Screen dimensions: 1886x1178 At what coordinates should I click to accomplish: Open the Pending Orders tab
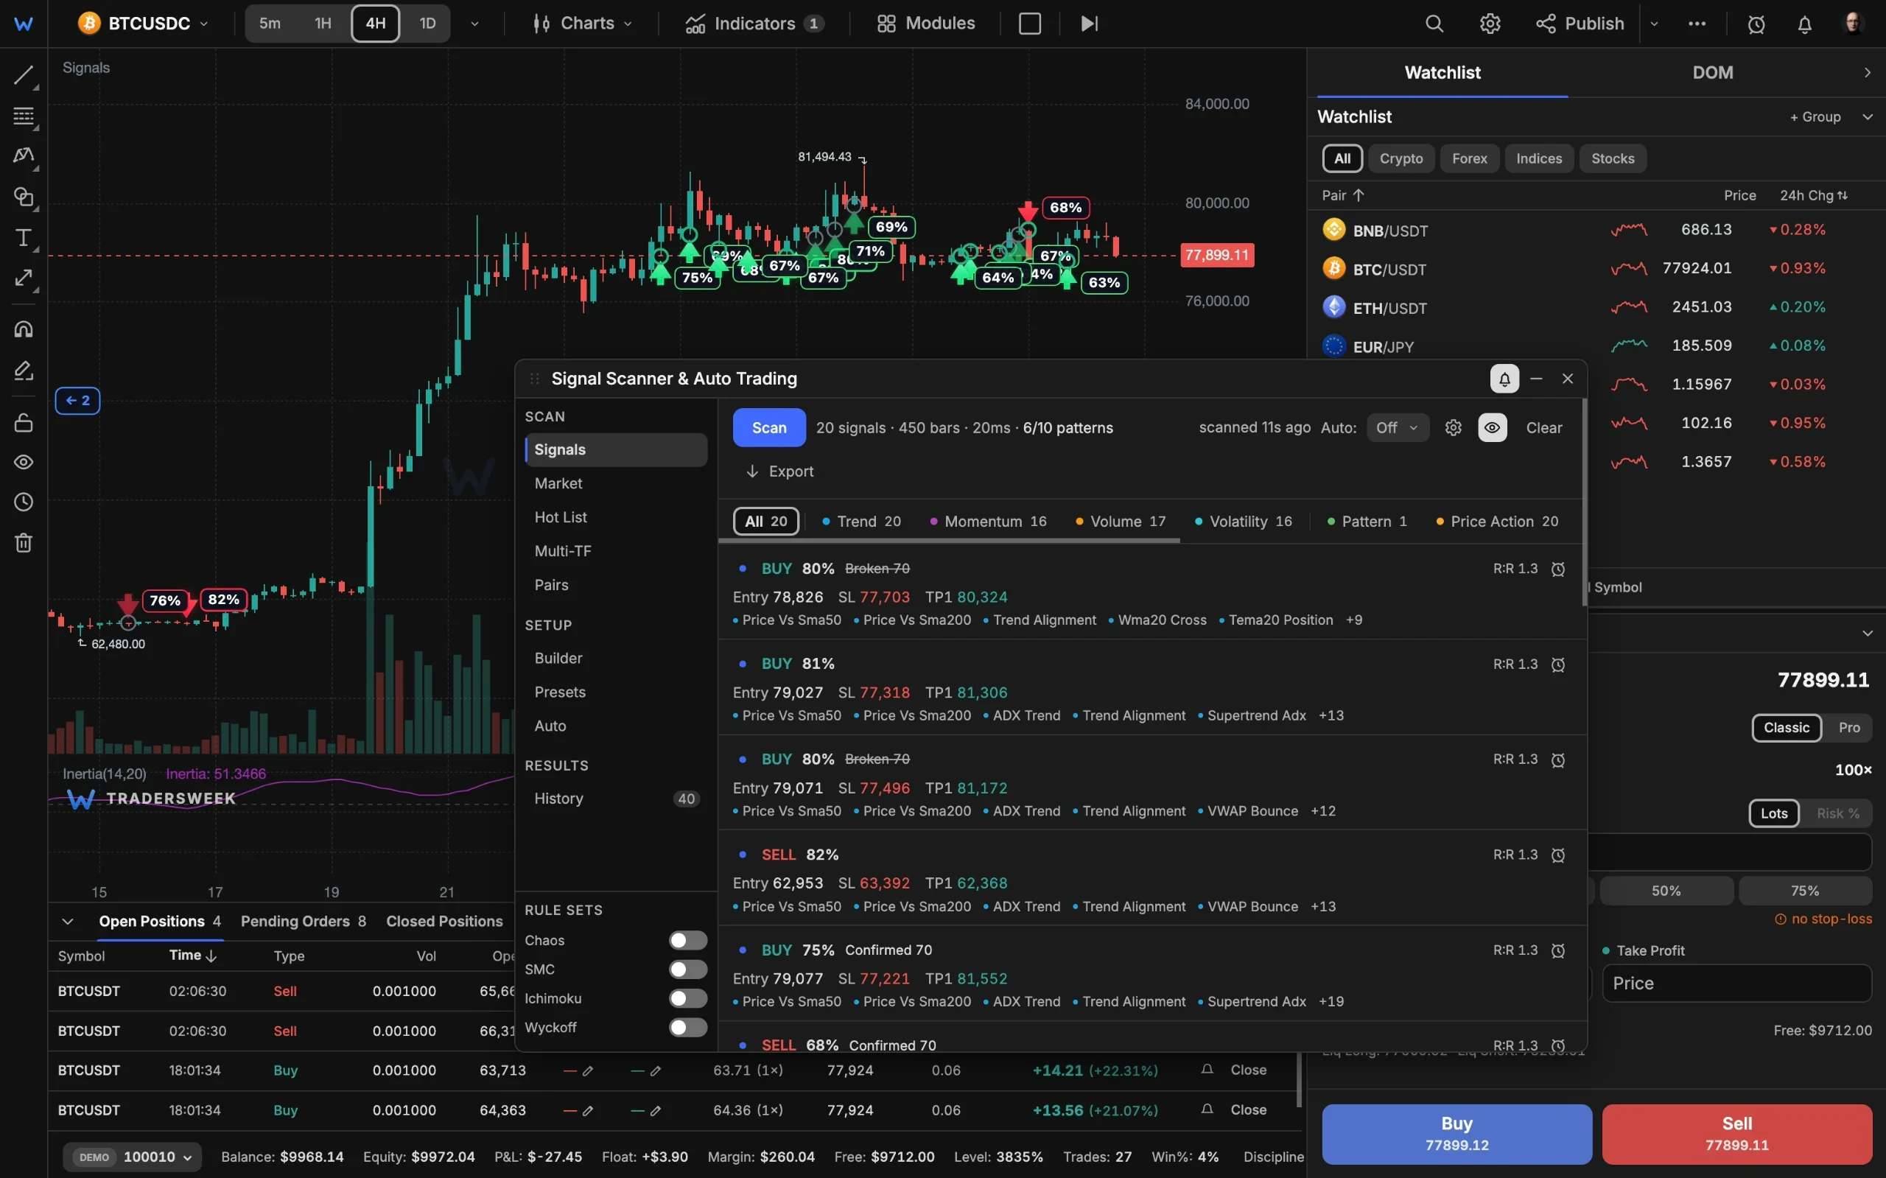[x=303, y=921]
